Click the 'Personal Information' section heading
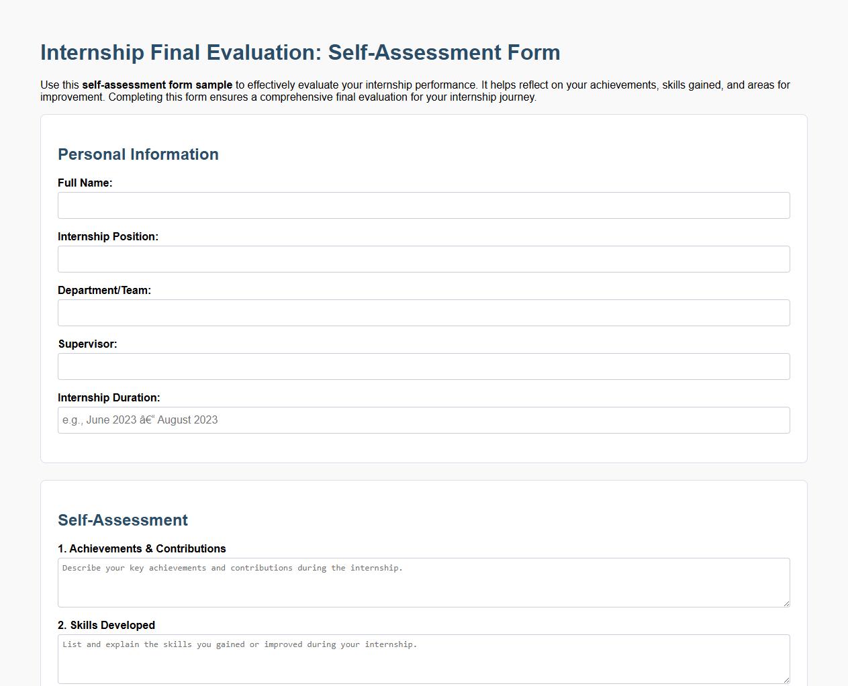The image size is (848, 686). 138,154
